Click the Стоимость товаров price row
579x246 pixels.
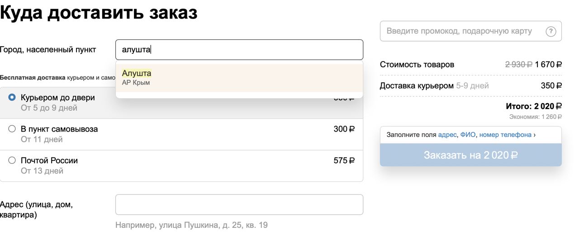pyautogui.click(x=471, y=64)
